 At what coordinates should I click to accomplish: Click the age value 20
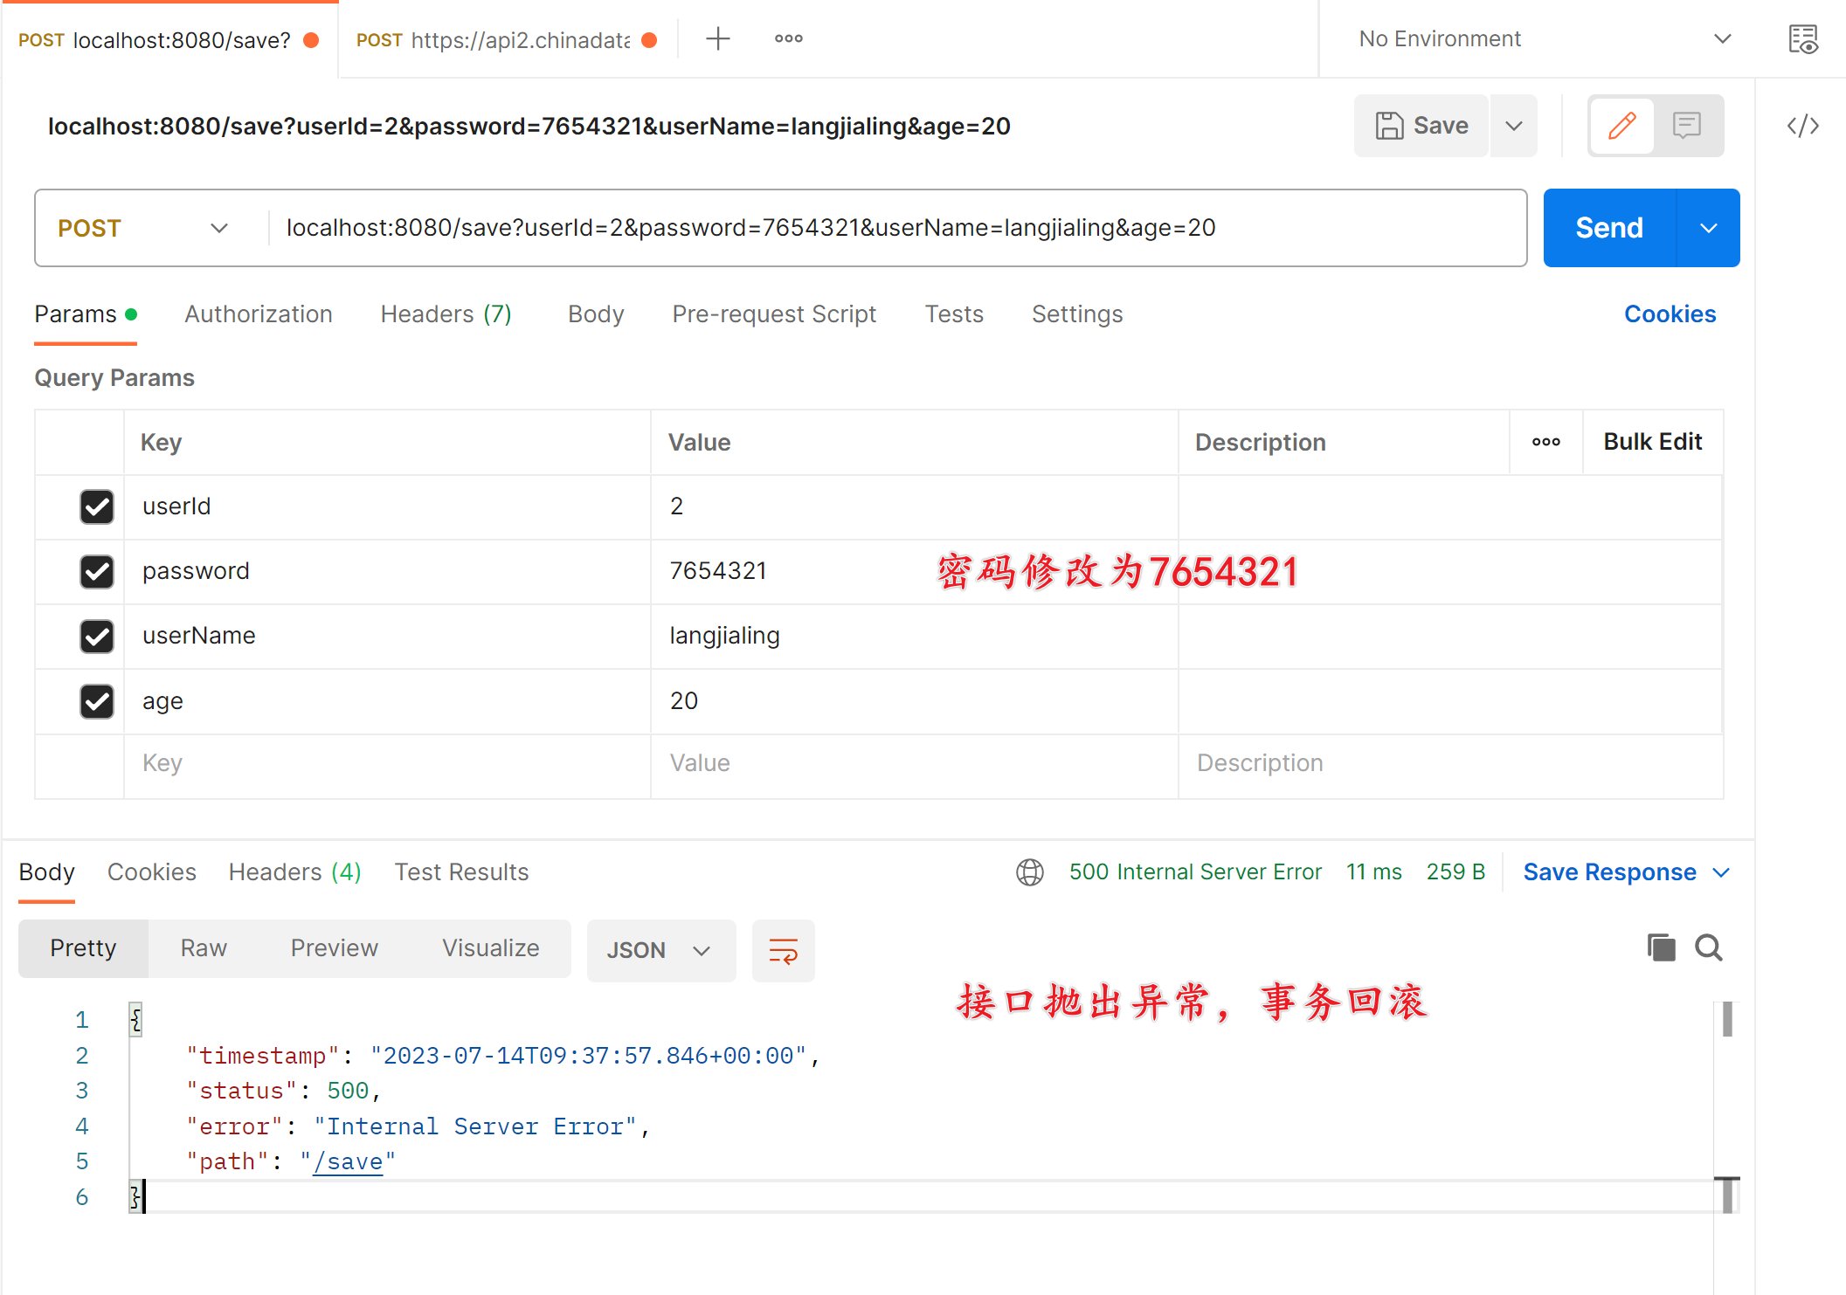tap(683, 700)
